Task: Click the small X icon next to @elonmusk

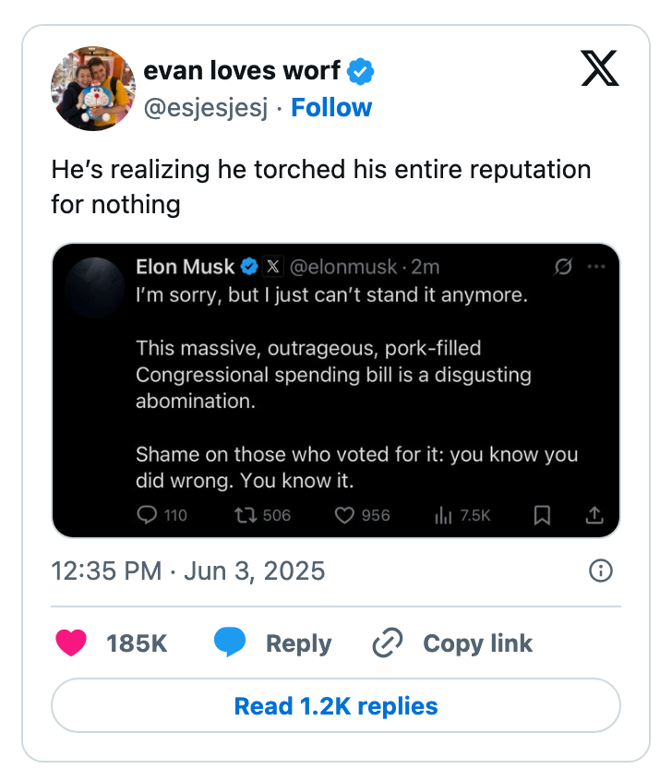Action: 273,267
